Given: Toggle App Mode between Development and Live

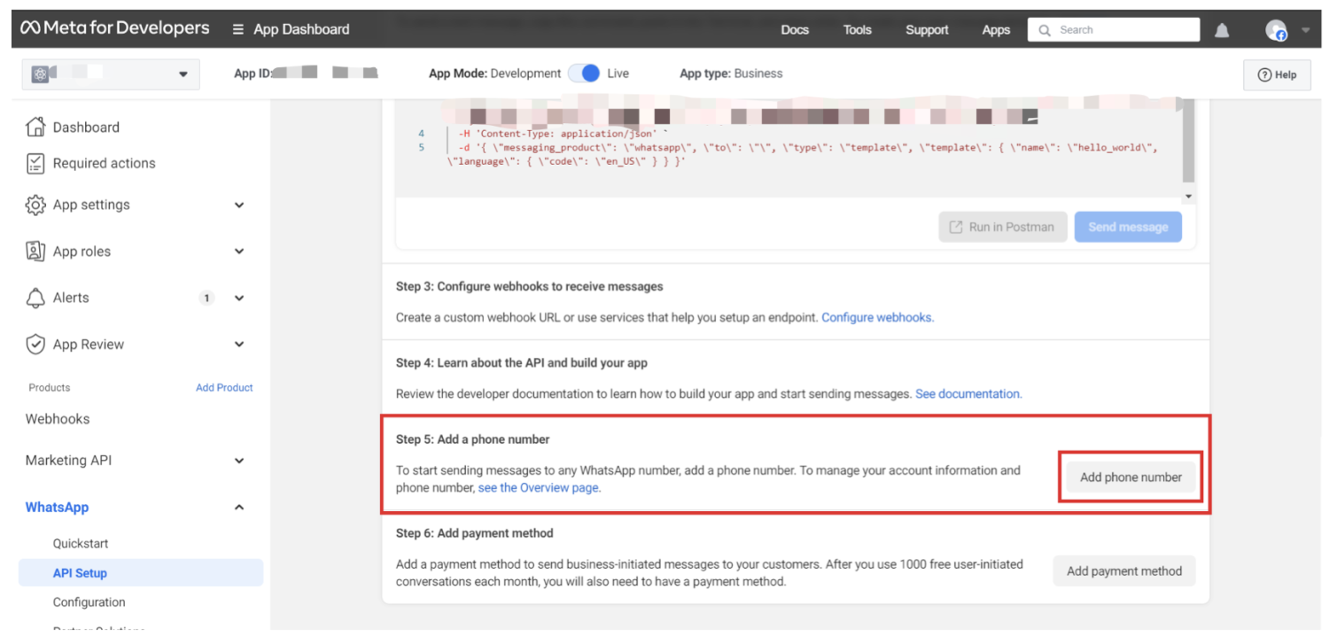Looking at the screenshot, I should coord(584,74).
